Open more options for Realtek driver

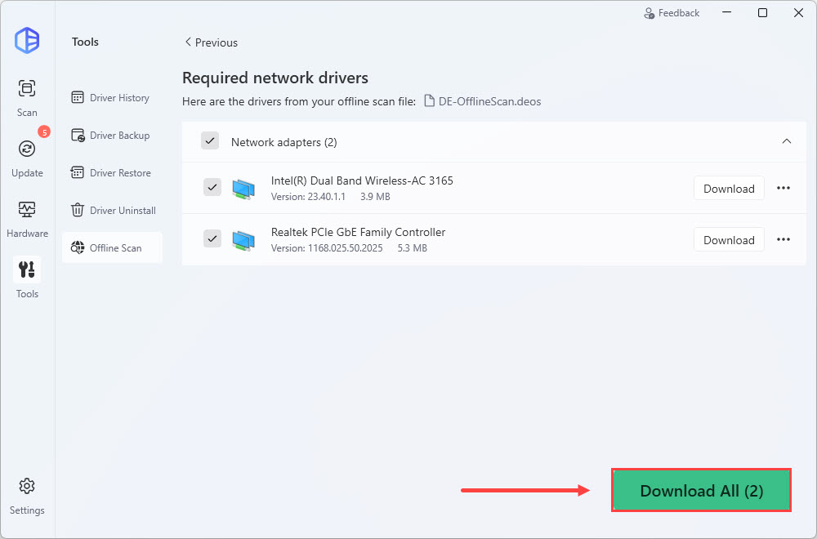click(x=783, y=239)
